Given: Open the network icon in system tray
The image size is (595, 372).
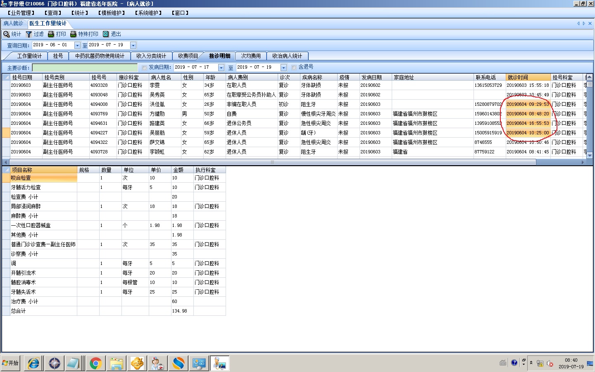Looking at the screenshot, I should click(x=540, y=363).
